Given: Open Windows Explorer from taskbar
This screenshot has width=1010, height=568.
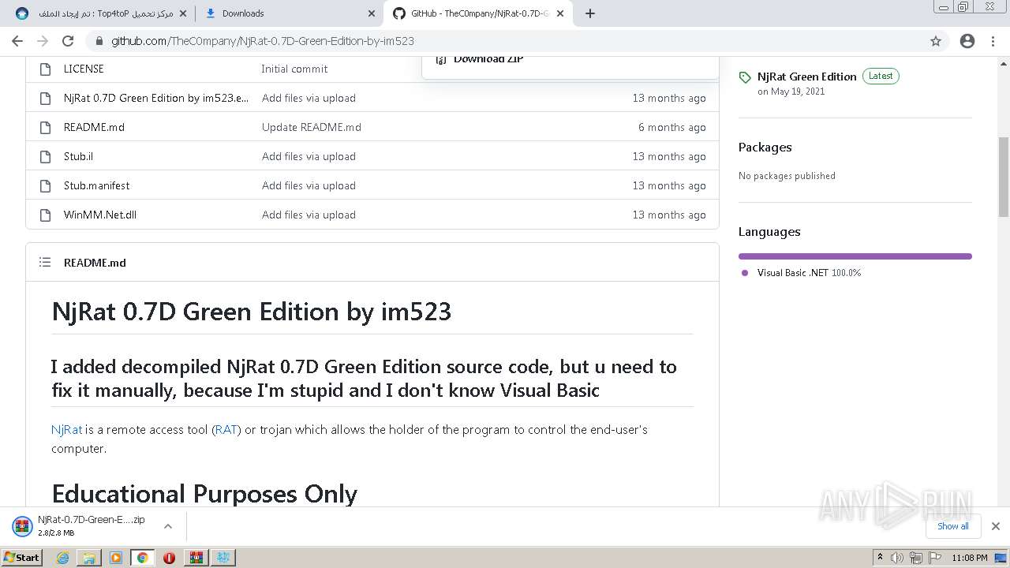Looking at the screenshot, I should coord(89,558).
